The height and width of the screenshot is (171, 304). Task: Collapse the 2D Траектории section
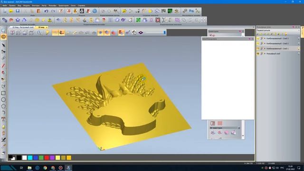point(239,128)
